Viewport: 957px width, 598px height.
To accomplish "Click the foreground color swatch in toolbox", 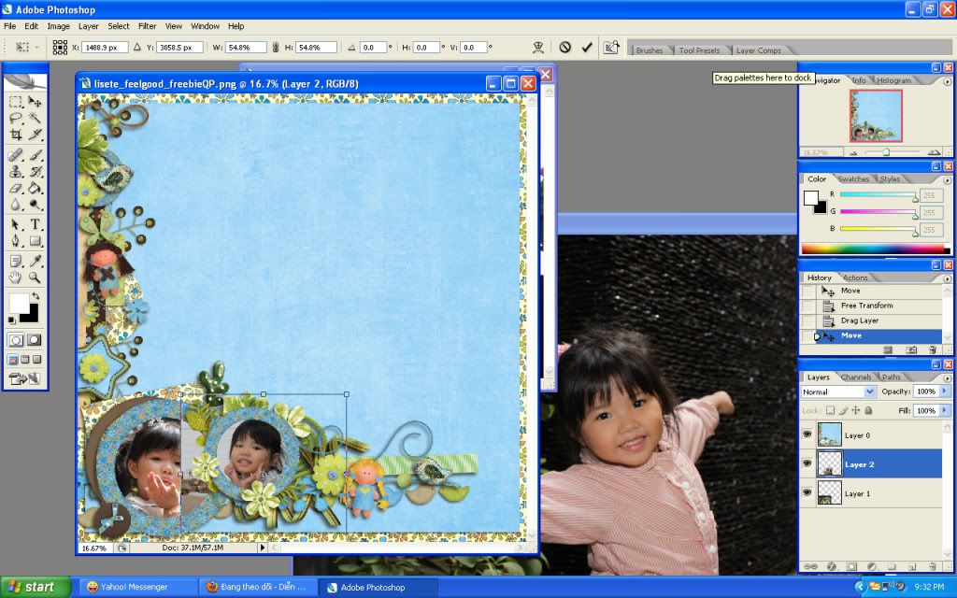I will click(20, 303).
